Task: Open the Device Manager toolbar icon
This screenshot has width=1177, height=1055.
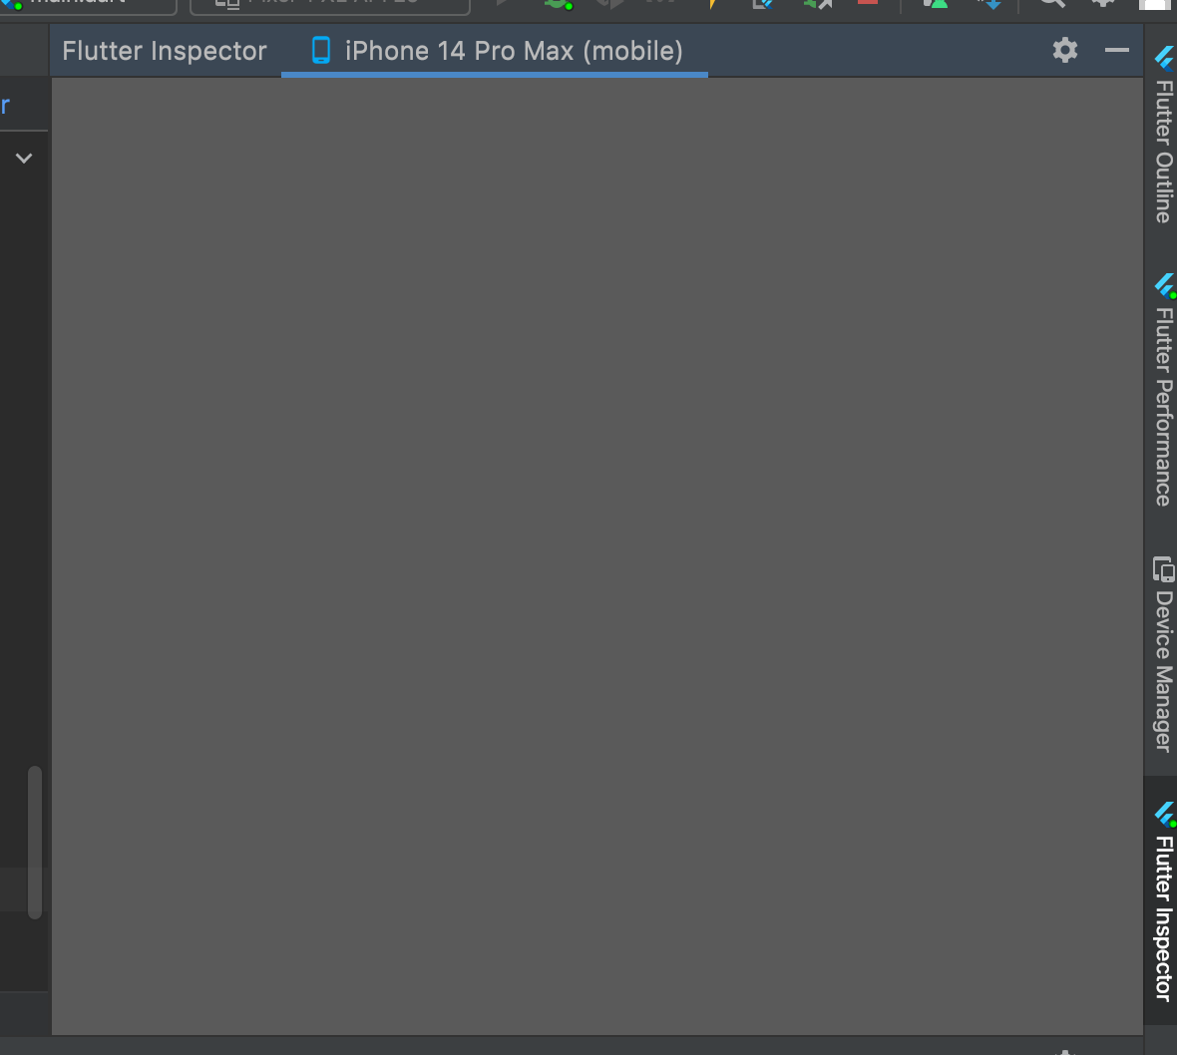Action: pos(938,6)
